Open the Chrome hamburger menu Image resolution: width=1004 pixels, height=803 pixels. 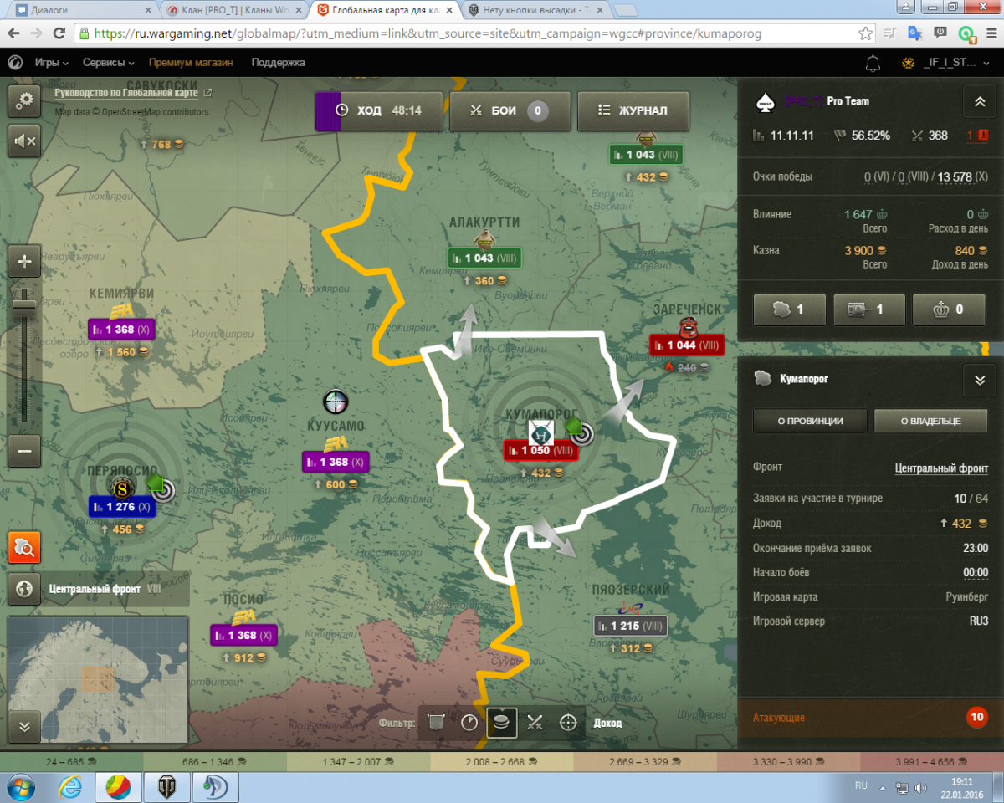click(990, 34)
